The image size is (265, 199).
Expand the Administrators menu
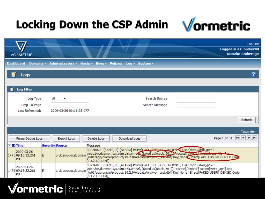point(63,63)
